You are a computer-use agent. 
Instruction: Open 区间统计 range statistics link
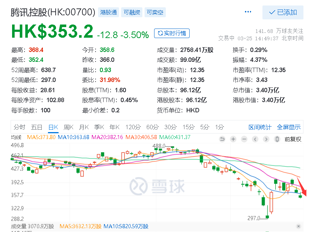[x=260, y=127]
